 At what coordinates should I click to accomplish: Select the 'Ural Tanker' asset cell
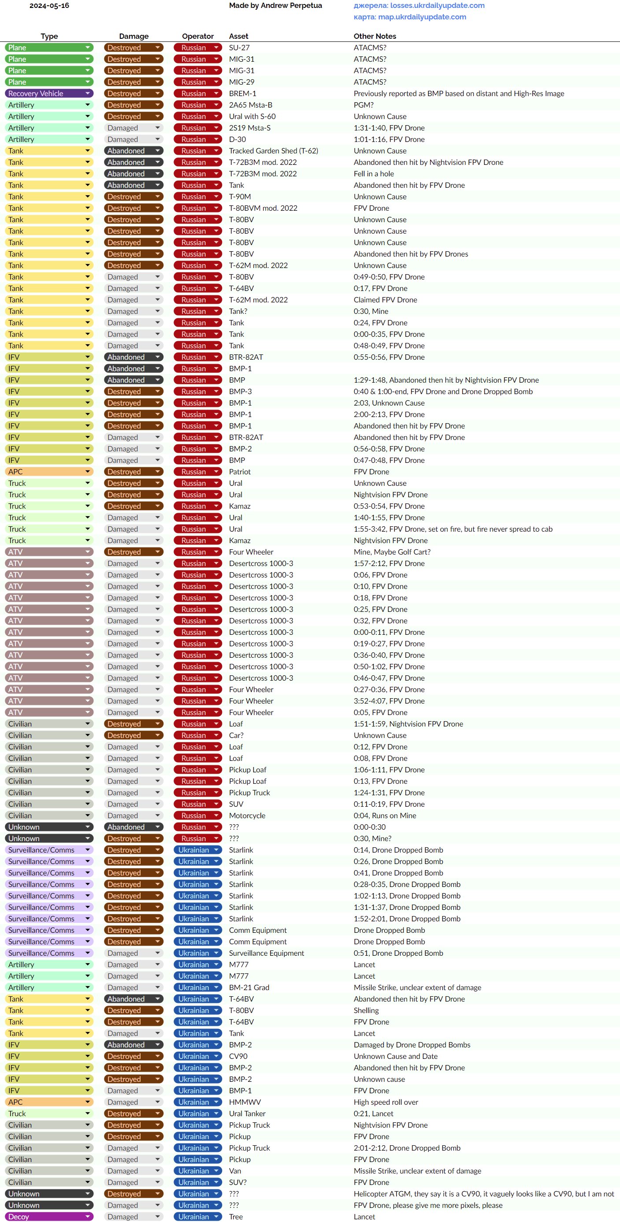click(247, 1114)
